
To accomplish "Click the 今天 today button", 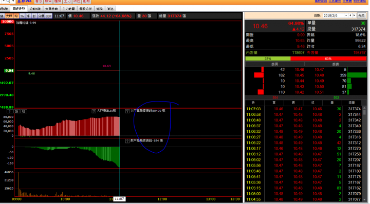I will pyautogui.click(x=361, y=15).
